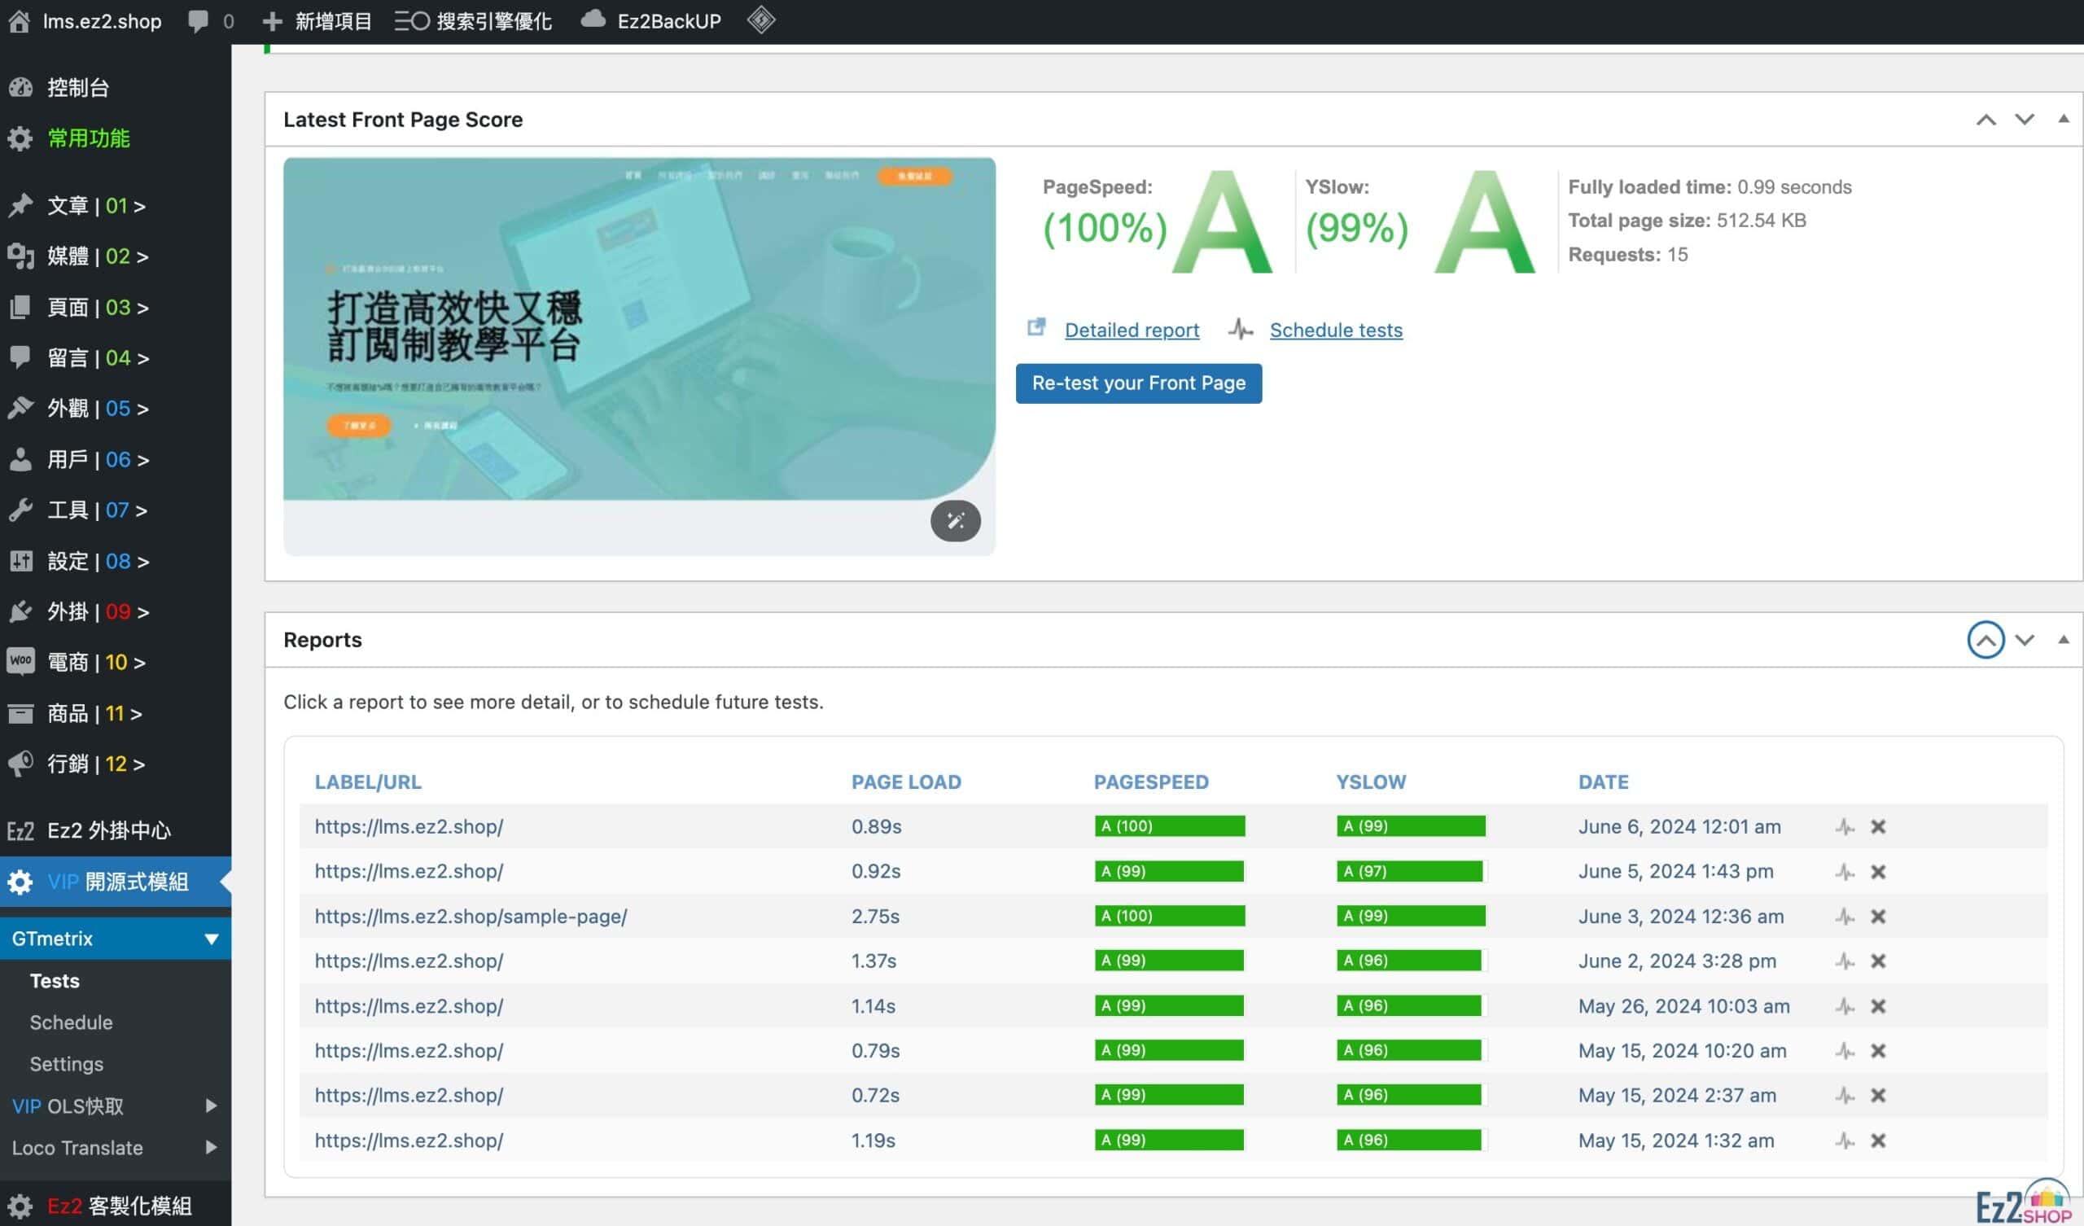
Task: Open the plug icon for 外掛 | 09
Action: (20, 611)
